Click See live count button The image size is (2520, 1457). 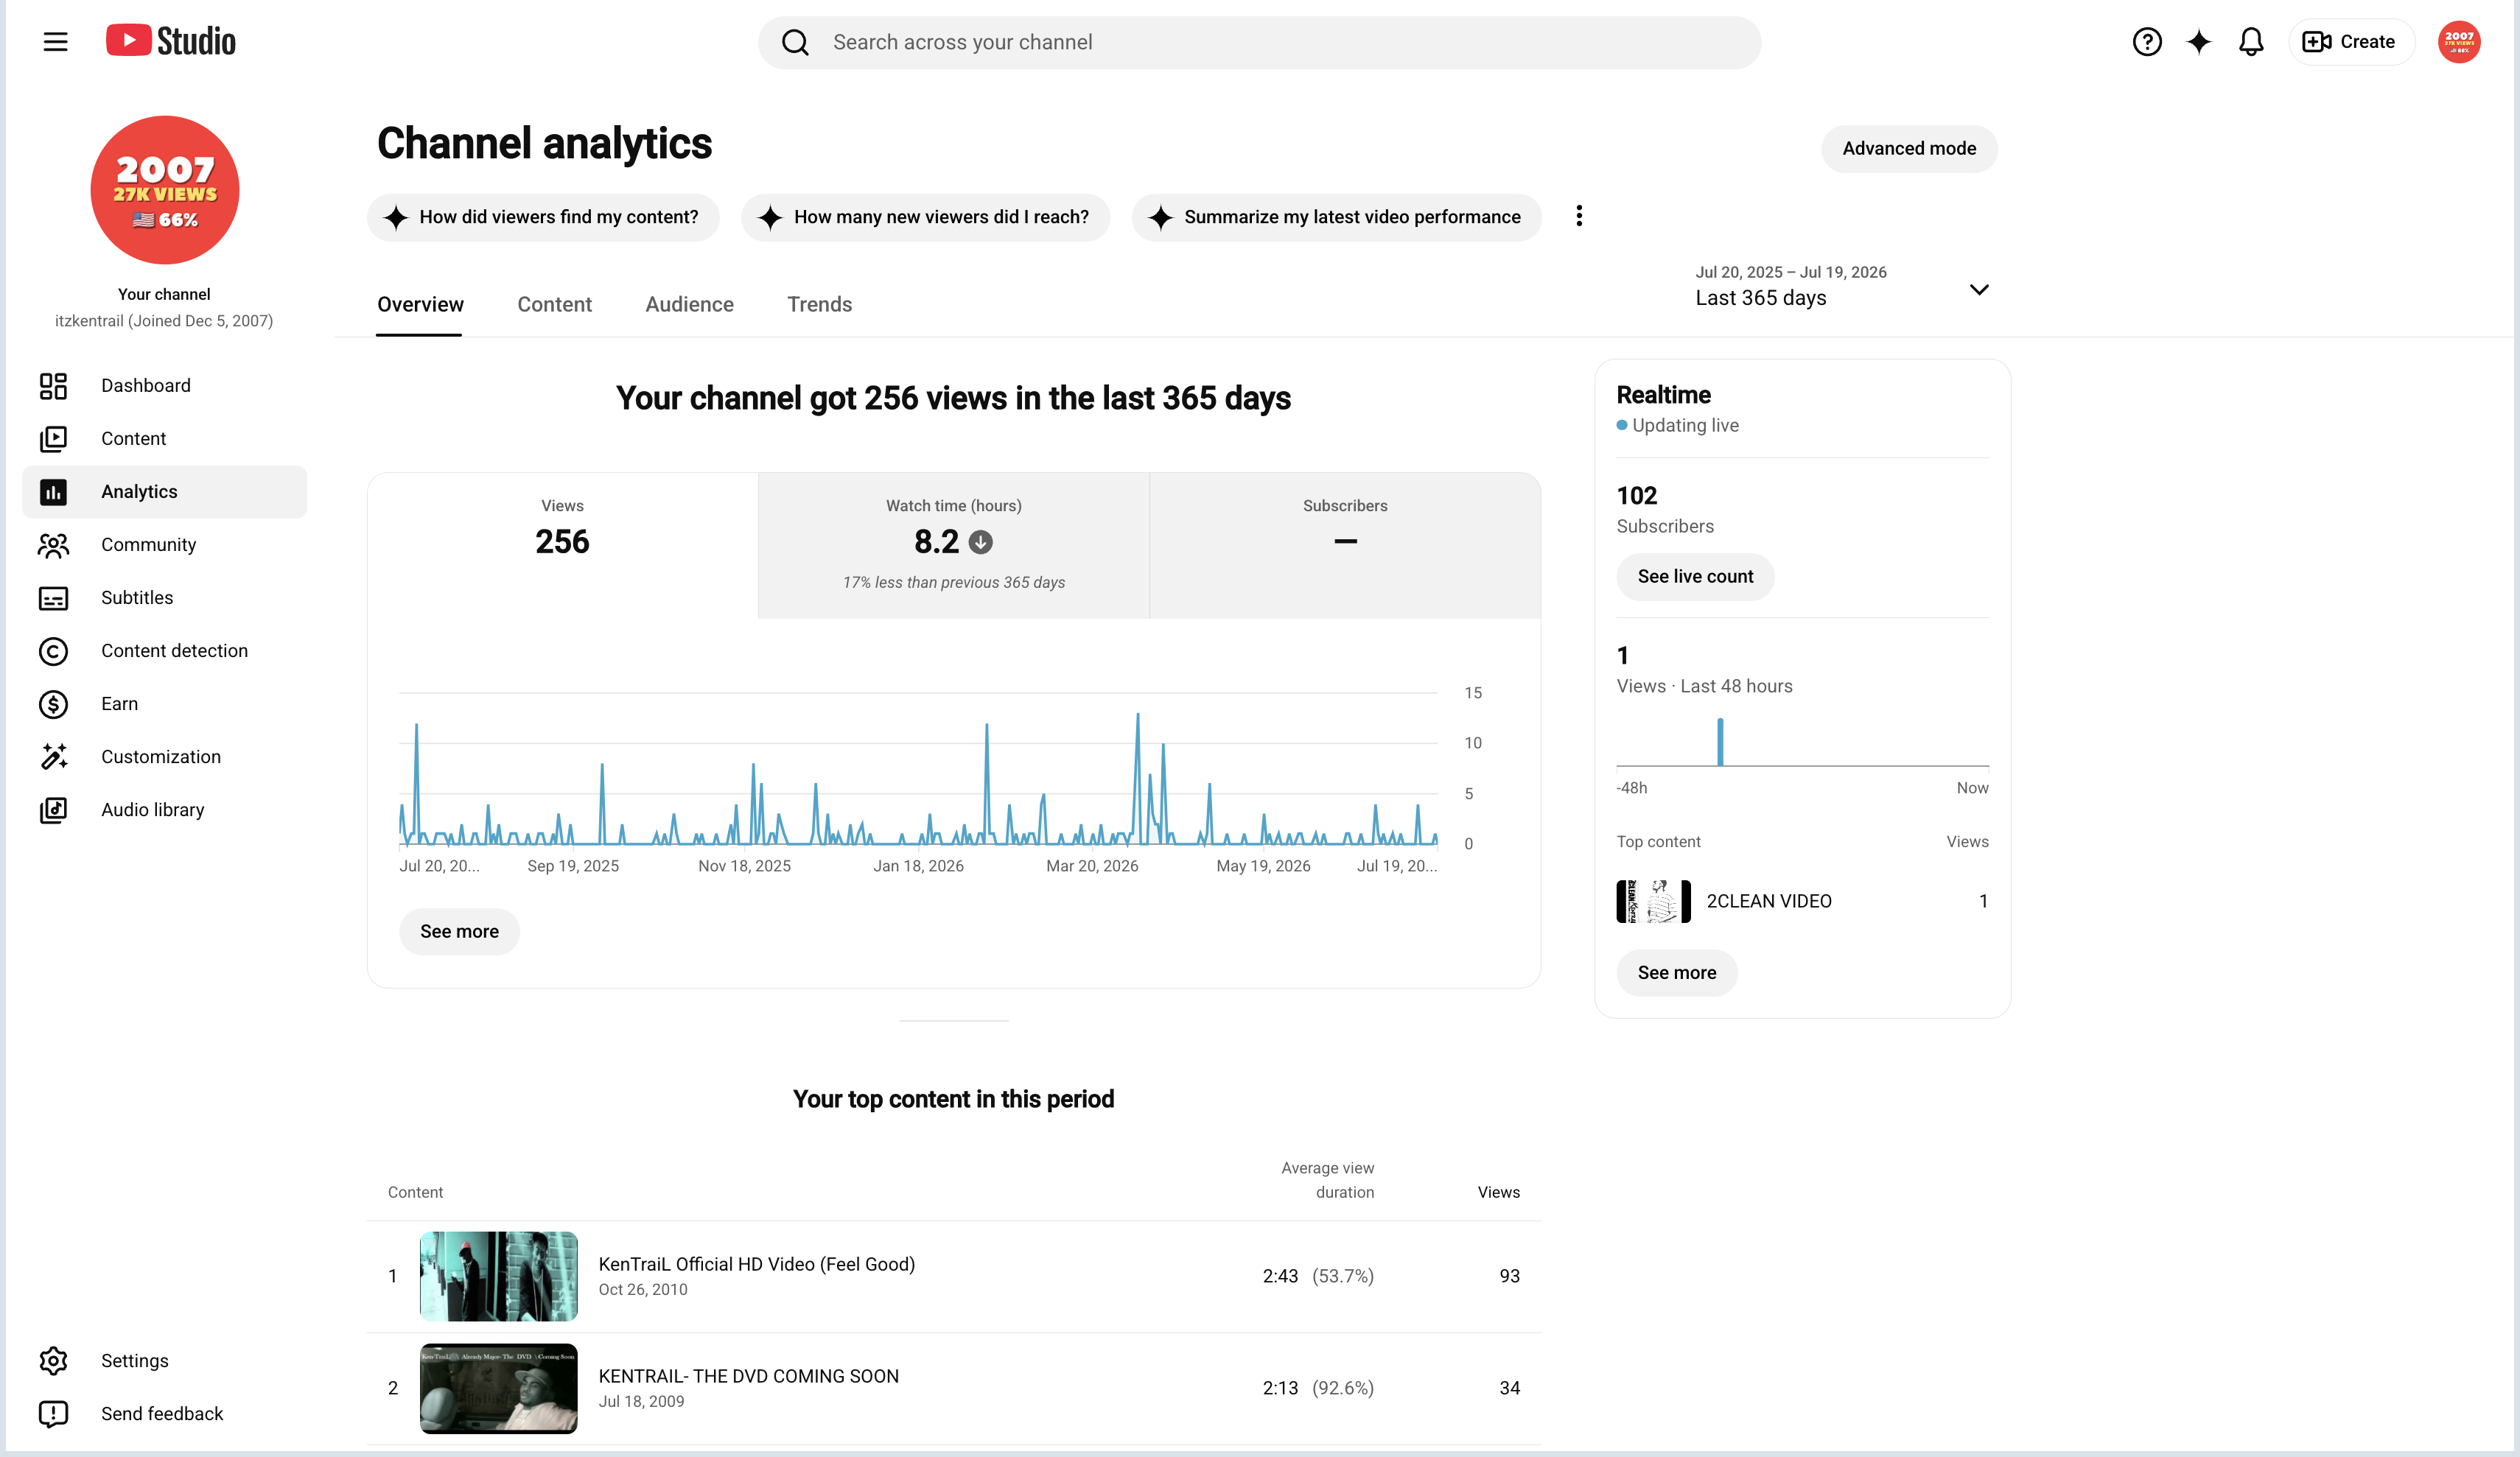(1695, 577)
